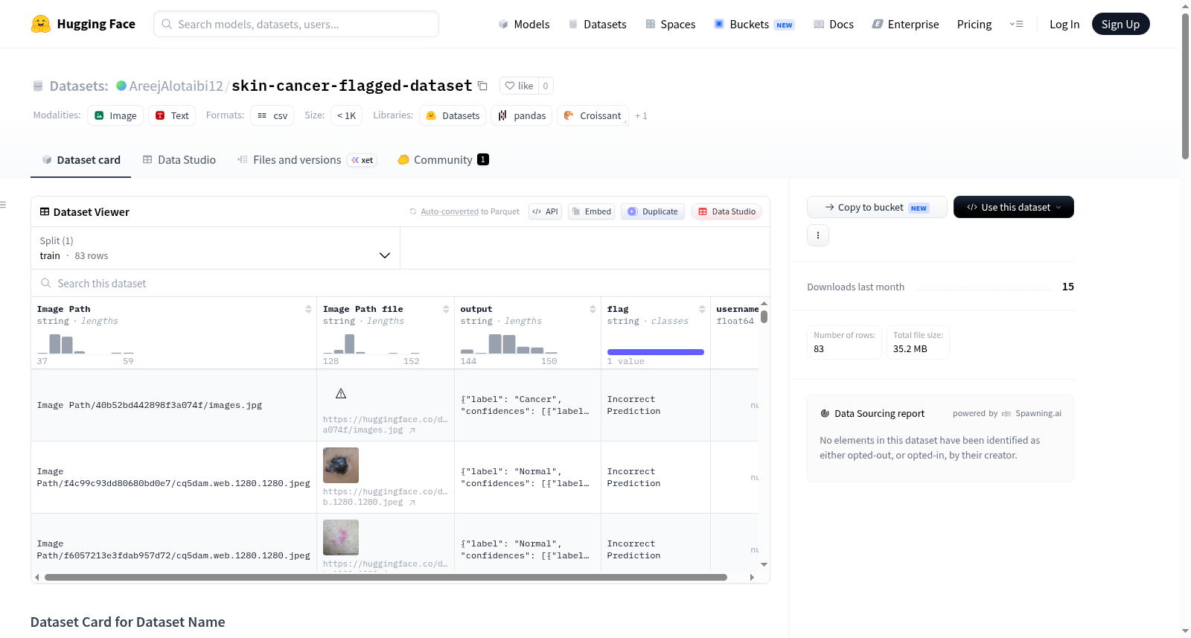
Task: Open the Docs page
Action: 834,25
